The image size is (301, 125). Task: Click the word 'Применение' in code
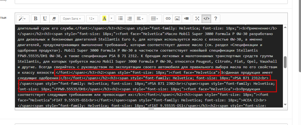(x=258, y=28)
